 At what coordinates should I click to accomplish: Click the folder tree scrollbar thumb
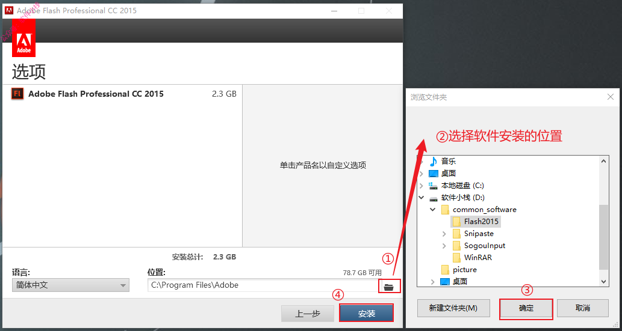[x=603, y=237]
